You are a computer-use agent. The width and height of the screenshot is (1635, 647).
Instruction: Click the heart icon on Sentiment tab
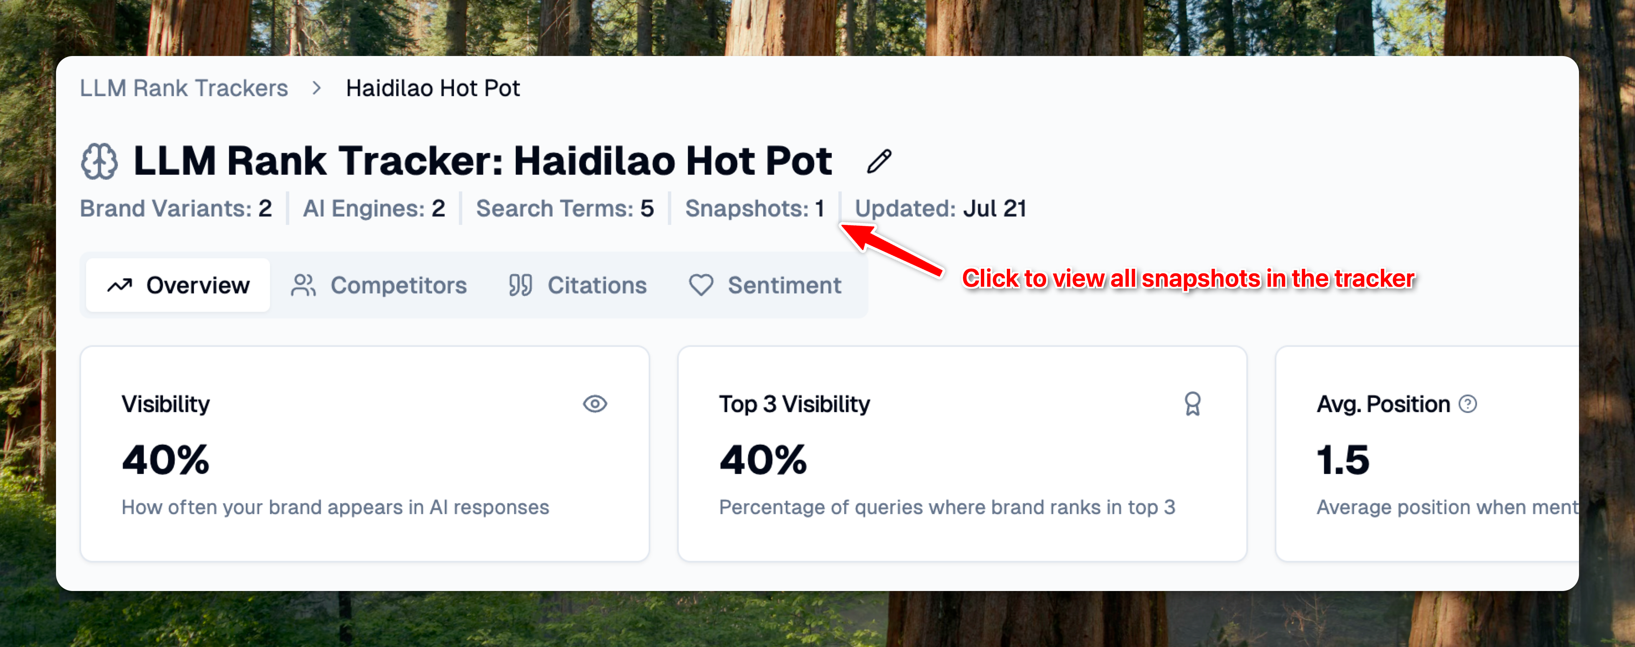[701, 286]
